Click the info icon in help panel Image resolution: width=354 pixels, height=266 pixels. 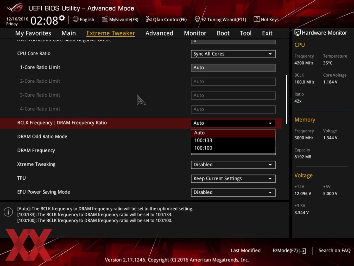pyautogui.click(x=8, y=212)
